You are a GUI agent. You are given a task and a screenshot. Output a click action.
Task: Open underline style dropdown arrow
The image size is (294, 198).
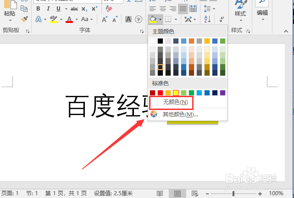pos(66,9)
